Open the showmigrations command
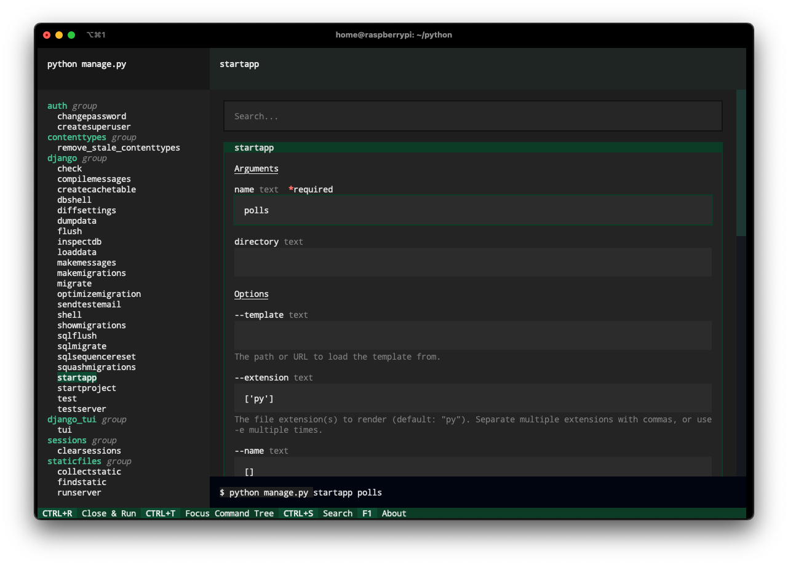Image resolution: width=788 pixels, height=565 pixels. pyautogui.click(x=92, y=325)
